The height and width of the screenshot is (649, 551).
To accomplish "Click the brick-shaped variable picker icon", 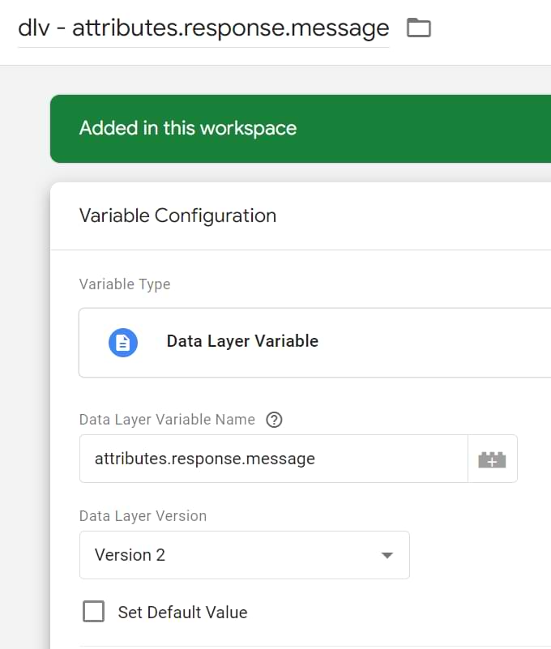I will coord(492,459).
